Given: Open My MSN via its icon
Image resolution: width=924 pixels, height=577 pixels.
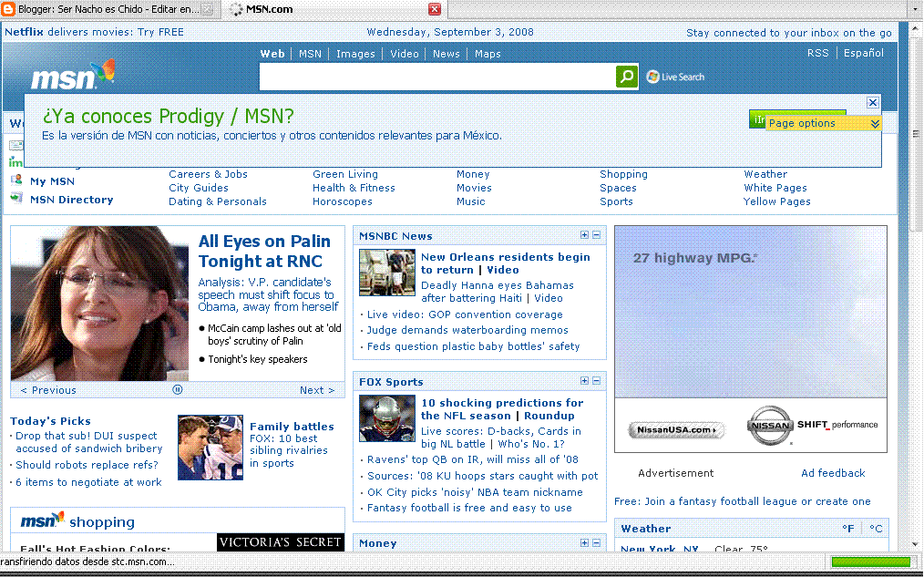Looking at the screenshot, I should [16, 180].
